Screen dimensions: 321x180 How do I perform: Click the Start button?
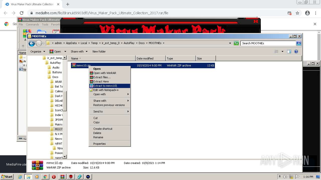click(x=7, y=177)
